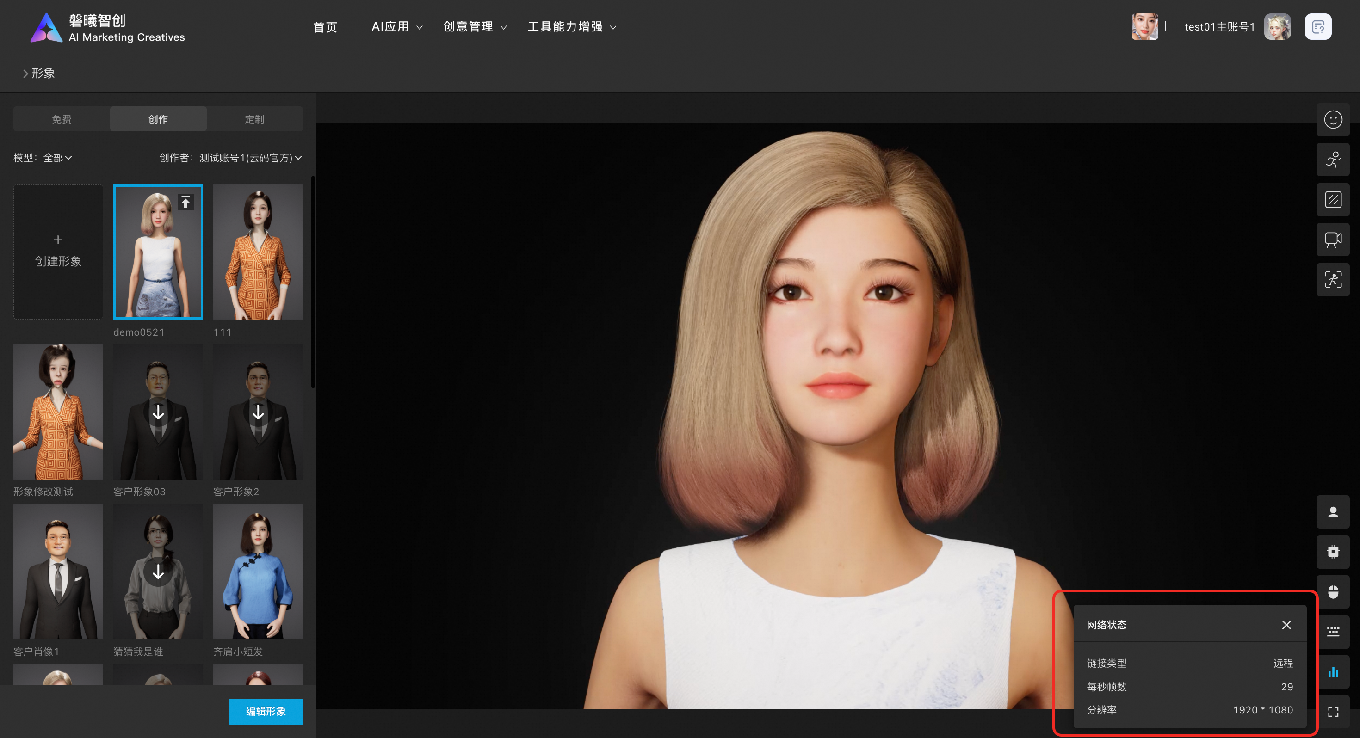Click the 编辑形象 button
Viewport: 1360px width, 738px height.
point(266,712)
